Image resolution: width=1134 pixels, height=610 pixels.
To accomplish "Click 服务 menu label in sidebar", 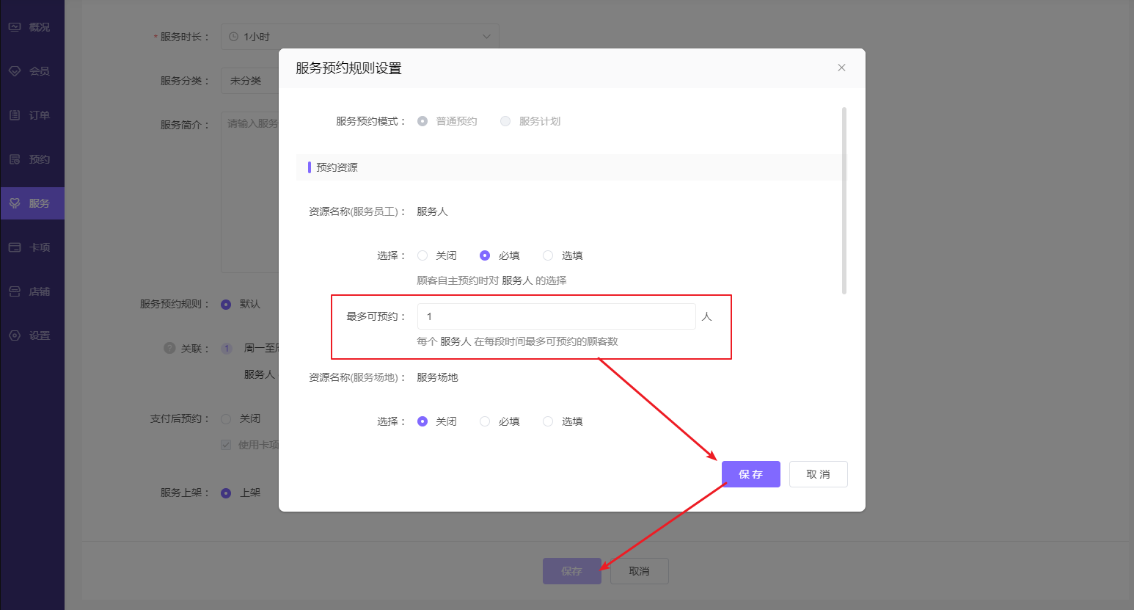I will [40, 203].
